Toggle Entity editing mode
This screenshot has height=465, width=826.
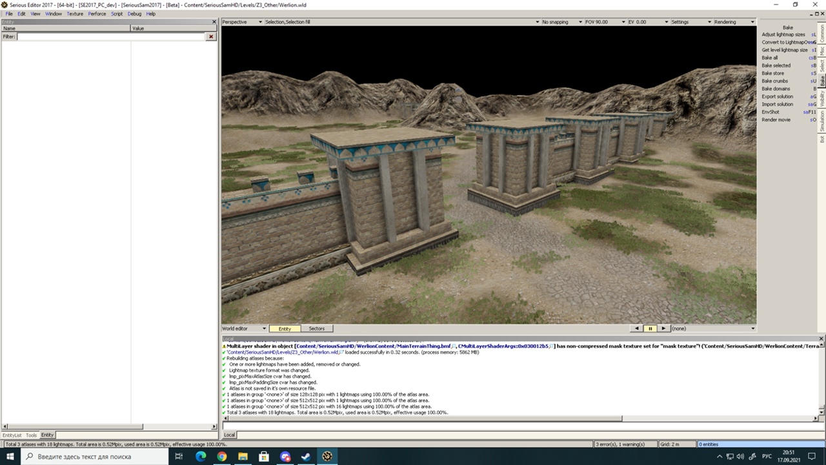coord(285,329)
